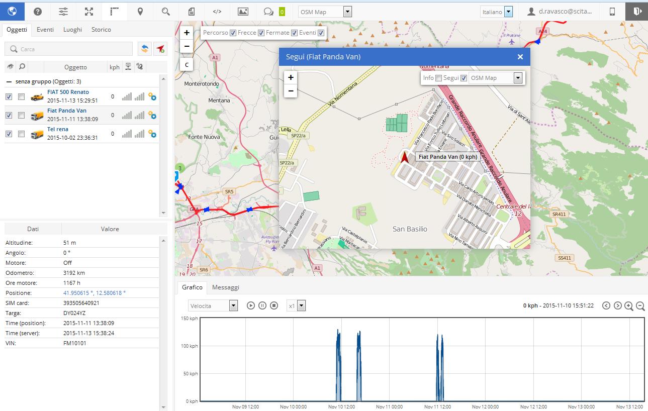Viewport: 648px width, 411px height.
Task: Open the settings sliders icon
Action: pyautogui.click(x=63, y=12)
